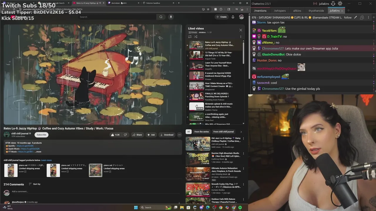Viewport: 376px width, 211px height.
Task: Open the Liked videos playlist options menu
Action: click(x=241, y=37)
